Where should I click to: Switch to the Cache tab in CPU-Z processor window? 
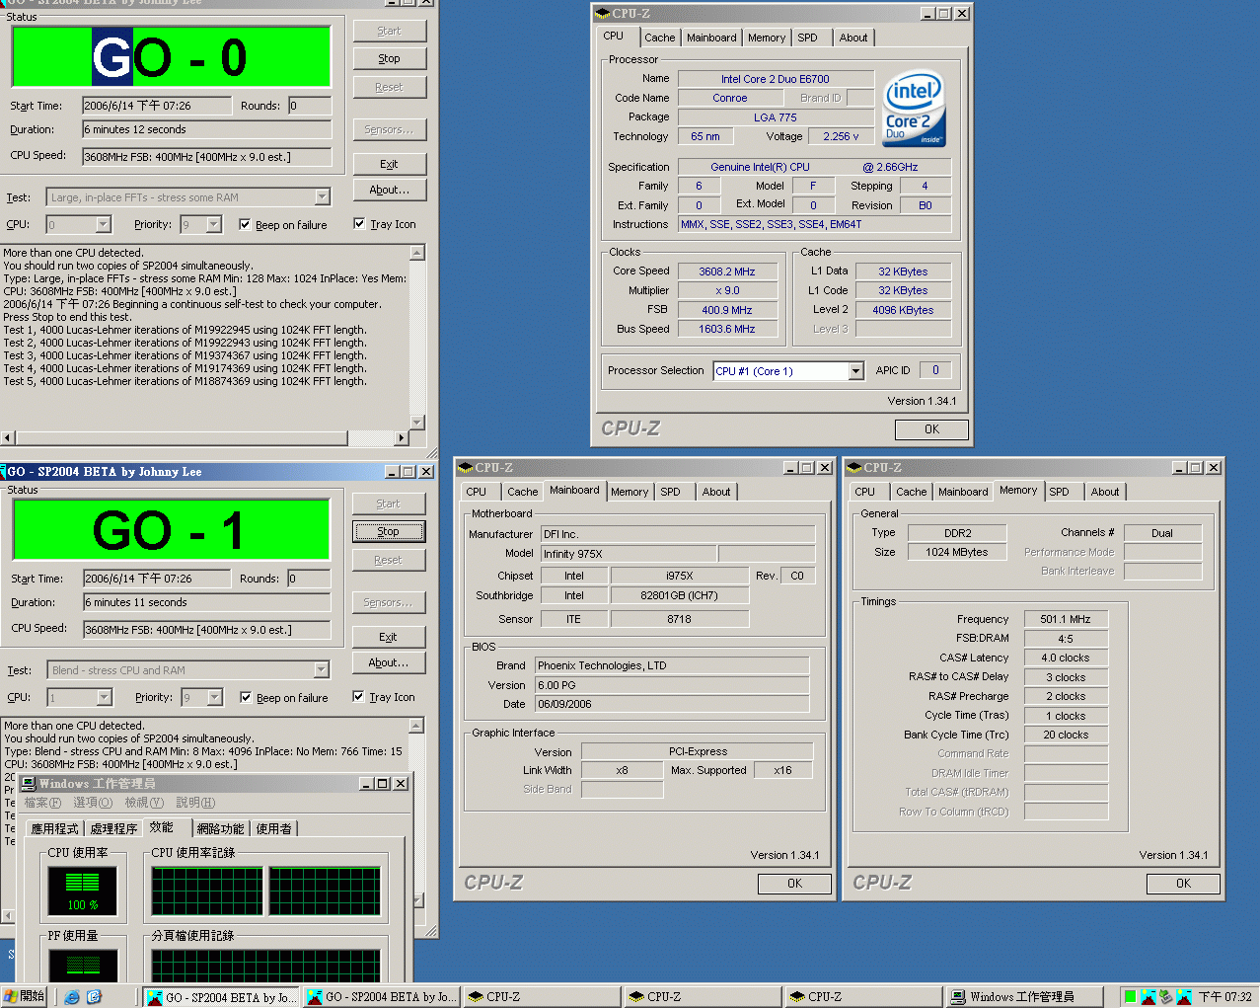(659, 38)
